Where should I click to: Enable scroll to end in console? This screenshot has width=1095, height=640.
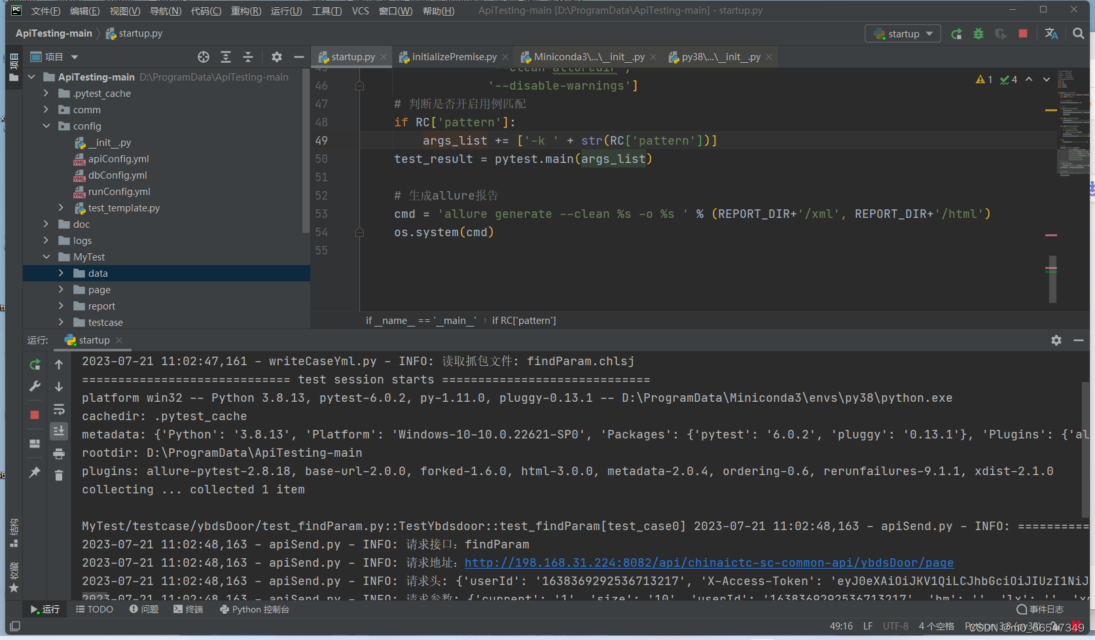[x=59, y=431]
